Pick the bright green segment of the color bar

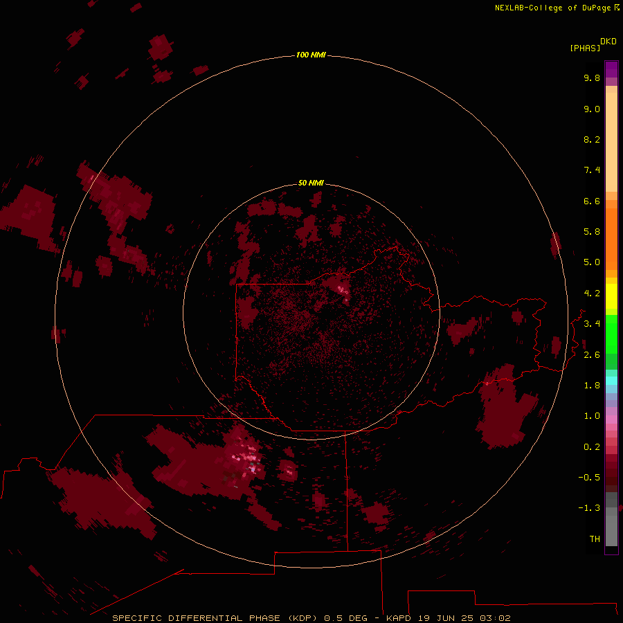(611, 334)
